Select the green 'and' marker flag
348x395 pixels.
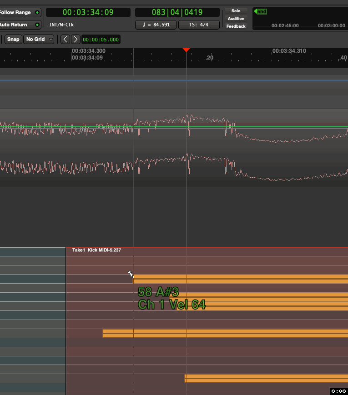(x=261, y=11)
